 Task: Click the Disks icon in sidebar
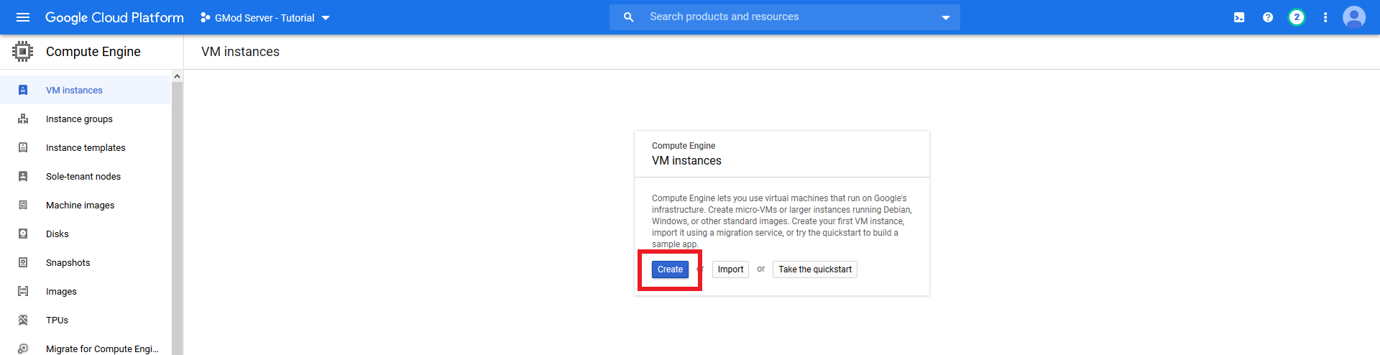tap(23, 234)
